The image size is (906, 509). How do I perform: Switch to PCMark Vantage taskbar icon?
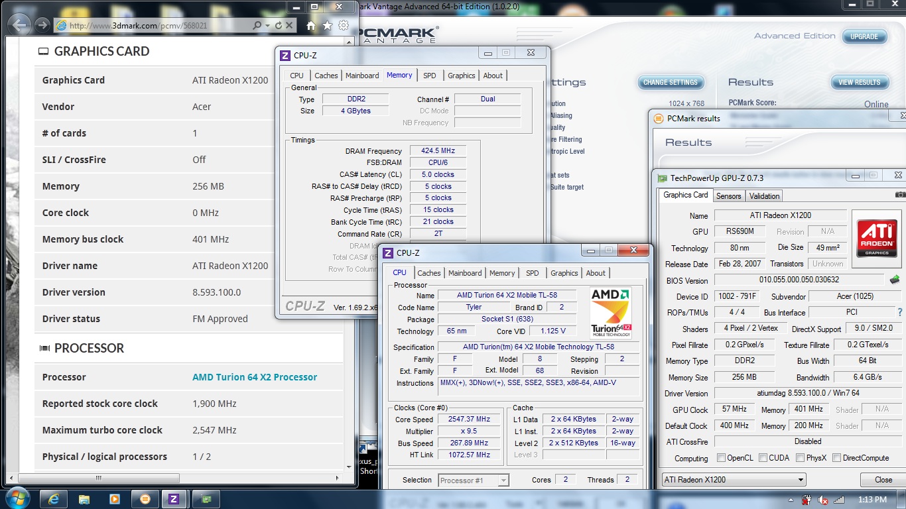coord(145,498)
